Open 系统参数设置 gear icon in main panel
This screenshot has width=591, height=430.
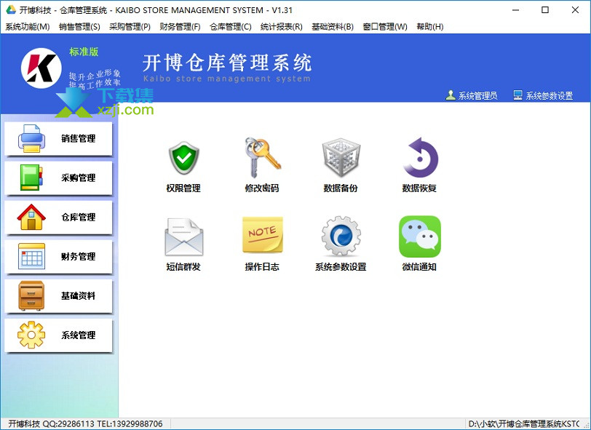(x=341, y=236)
